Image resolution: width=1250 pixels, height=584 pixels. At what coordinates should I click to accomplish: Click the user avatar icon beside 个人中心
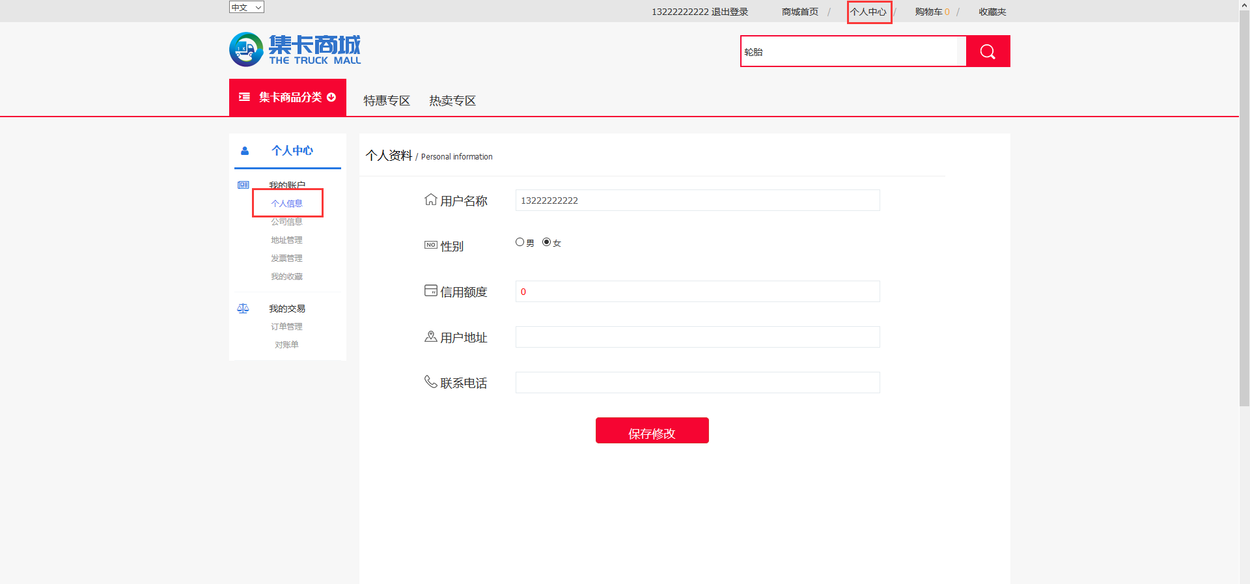[x=245, y=151]
